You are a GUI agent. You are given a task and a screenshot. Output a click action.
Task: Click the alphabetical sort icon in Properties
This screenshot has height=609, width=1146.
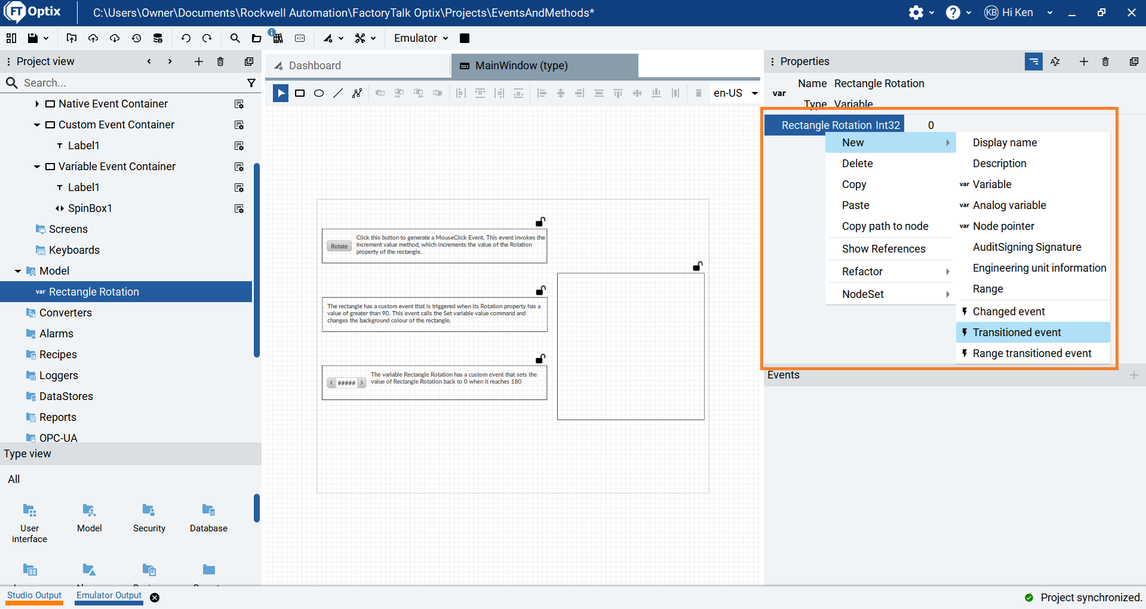pos(1055,61)
